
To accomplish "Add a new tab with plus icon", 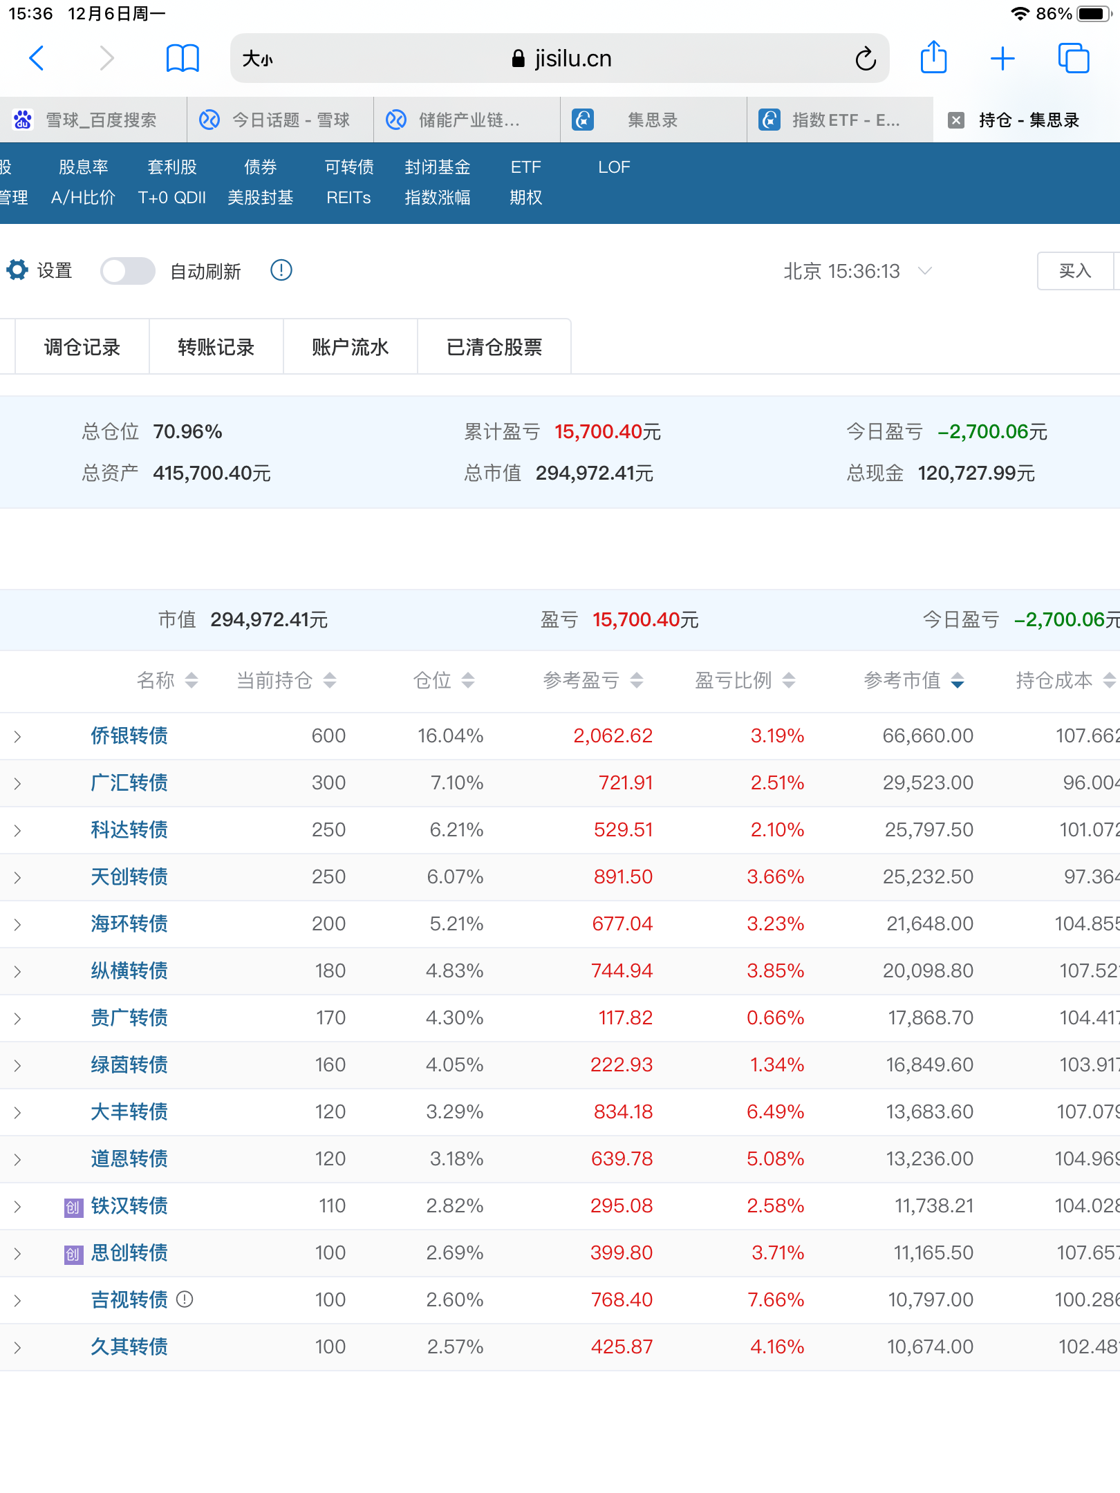I will [x=1002, y=59].
